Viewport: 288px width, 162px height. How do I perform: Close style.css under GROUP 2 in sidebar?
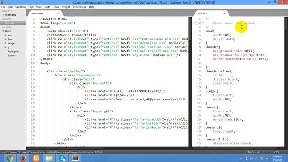(3, 23)
